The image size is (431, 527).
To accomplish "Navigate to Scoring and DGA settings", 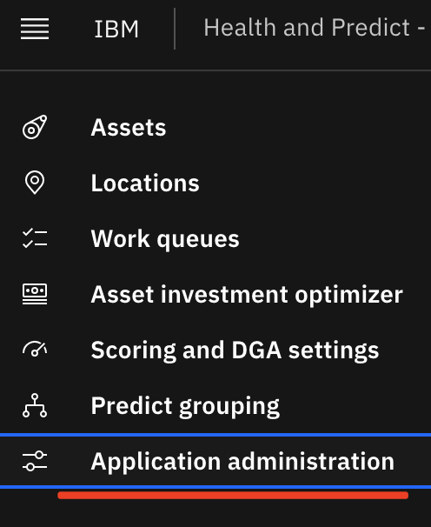I will (x=235, y=350).
